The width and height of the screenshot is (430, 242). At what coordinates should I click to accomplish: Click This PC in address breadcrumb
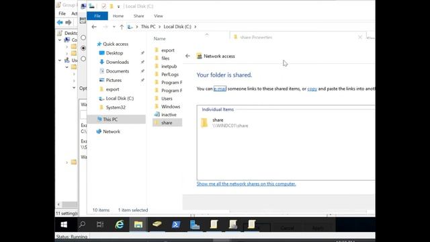148,27
